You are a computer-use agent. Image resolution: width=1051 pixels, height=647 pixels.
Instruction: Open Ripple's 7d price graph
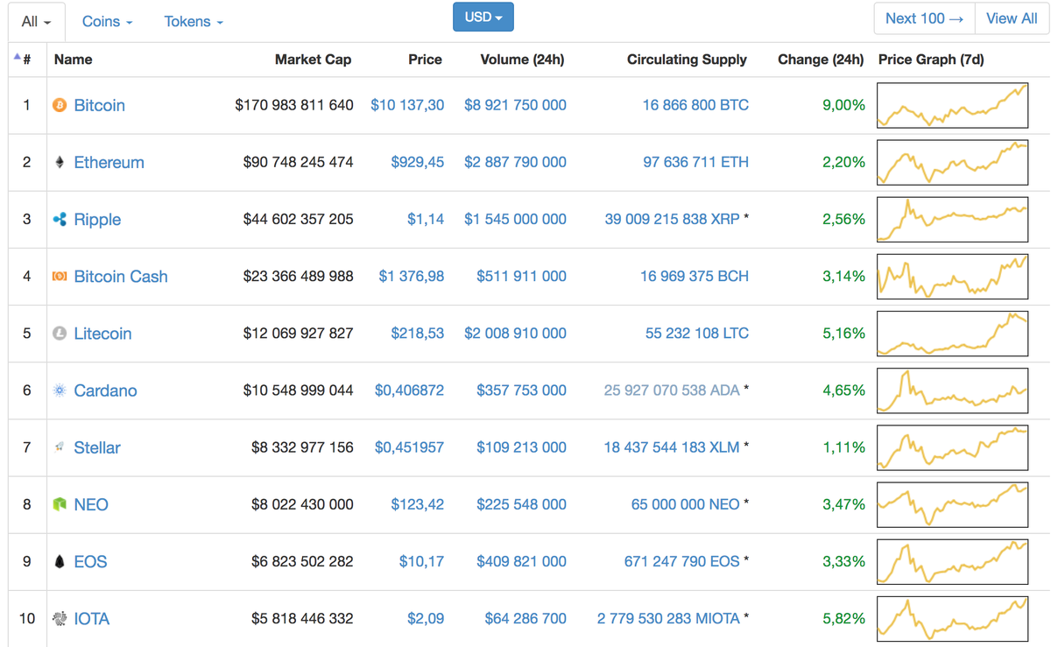coord(953,220)
